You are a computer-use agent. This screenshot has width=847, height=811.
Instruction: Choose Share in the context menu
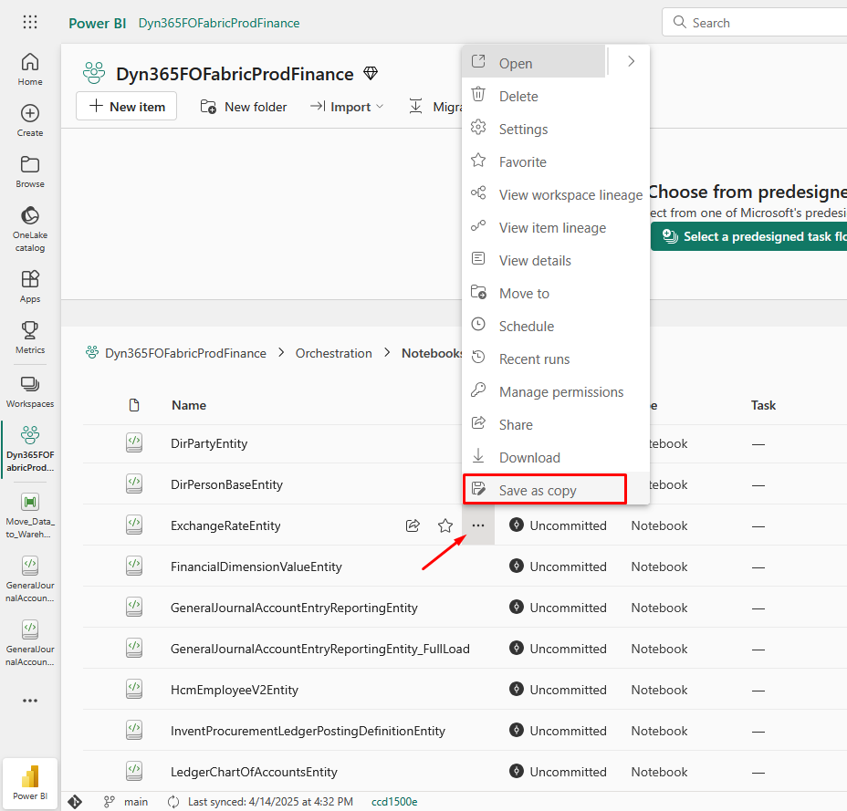tap(556, 425)
